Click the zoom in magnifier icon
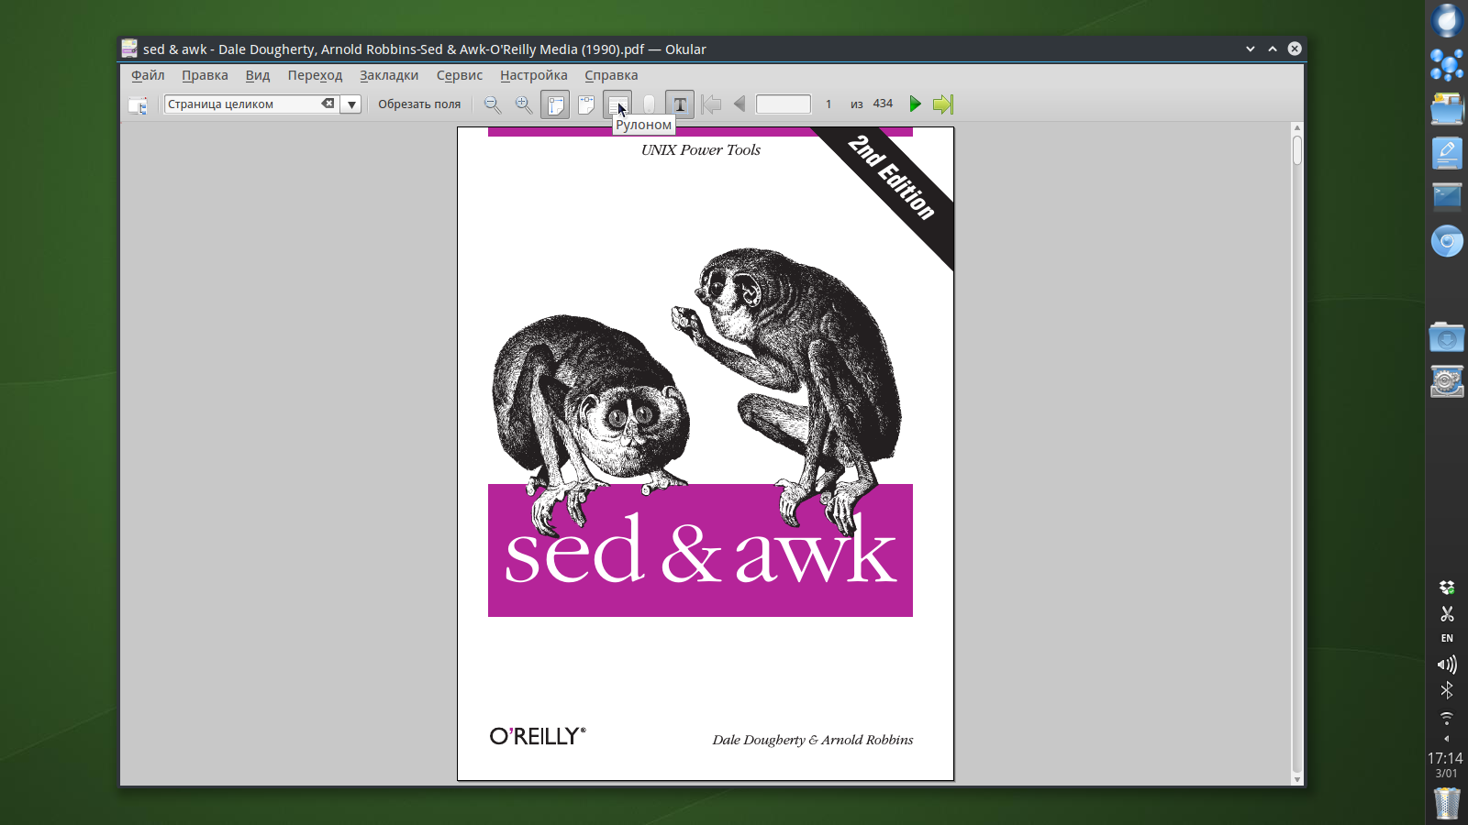The width and height of the screenshot is (1468, 825). tap(524, 104)
